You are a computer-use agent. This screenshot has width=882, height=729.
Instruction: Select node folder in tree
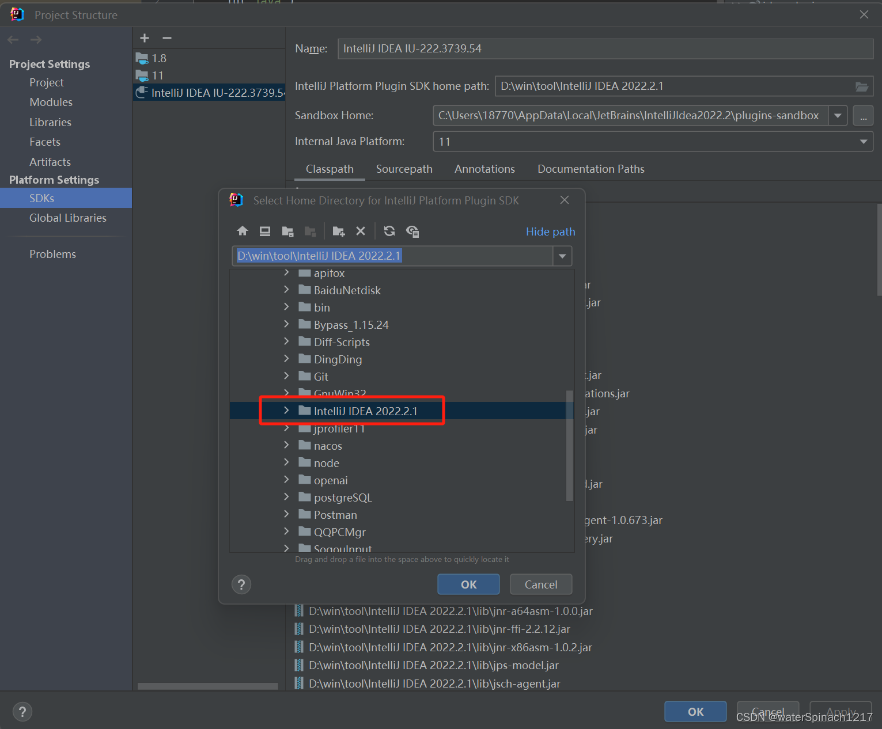pos(326,463)
